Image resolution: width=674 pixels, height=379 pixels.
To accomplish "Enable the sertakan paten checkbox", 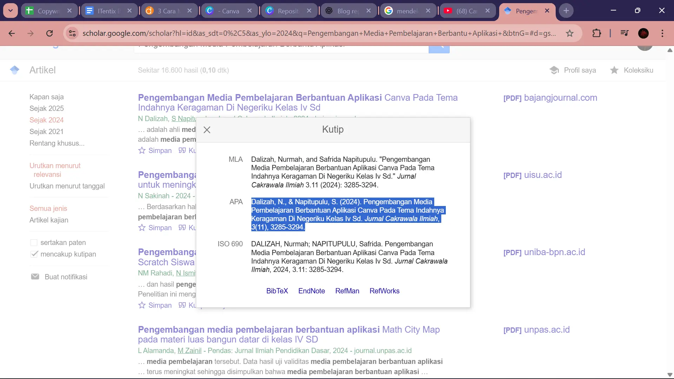I will coord(34,242).
